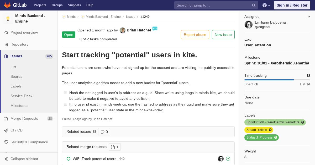Click the Time tracking help icon
The width and height of the screenshot is (315, 165).
click(308, 76)
